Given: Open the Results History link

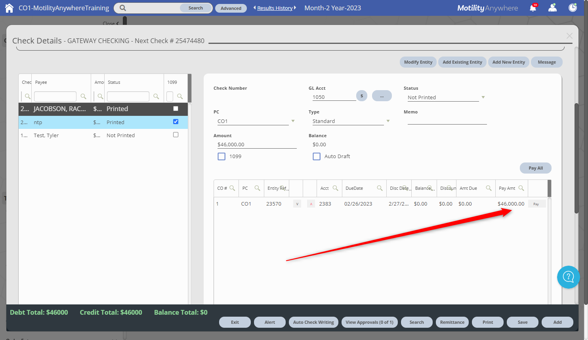Looking at the screenshot, I should 275,8.
